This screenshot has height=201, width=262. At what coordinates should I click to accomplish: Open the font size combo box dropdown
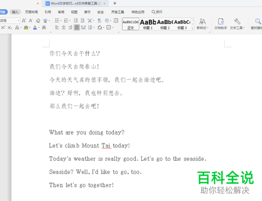[x=18, y=21]
